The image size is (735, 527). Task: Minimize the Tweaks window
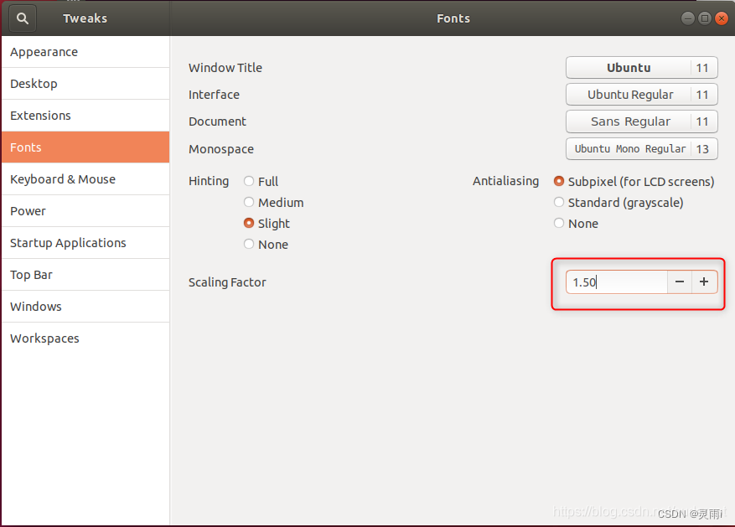[x=688, y=18]
